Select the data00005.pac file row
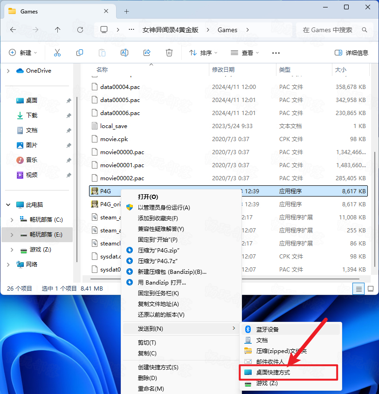 (x=228, y=100)
